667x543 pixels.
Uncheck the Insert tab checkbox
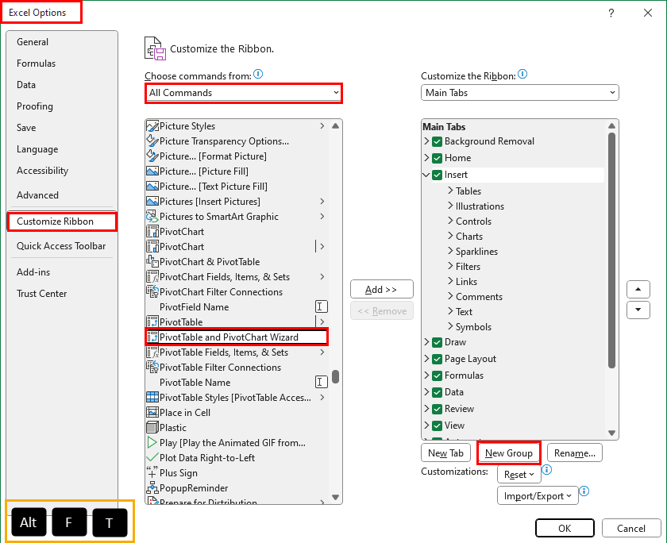(x=437, y=175)
